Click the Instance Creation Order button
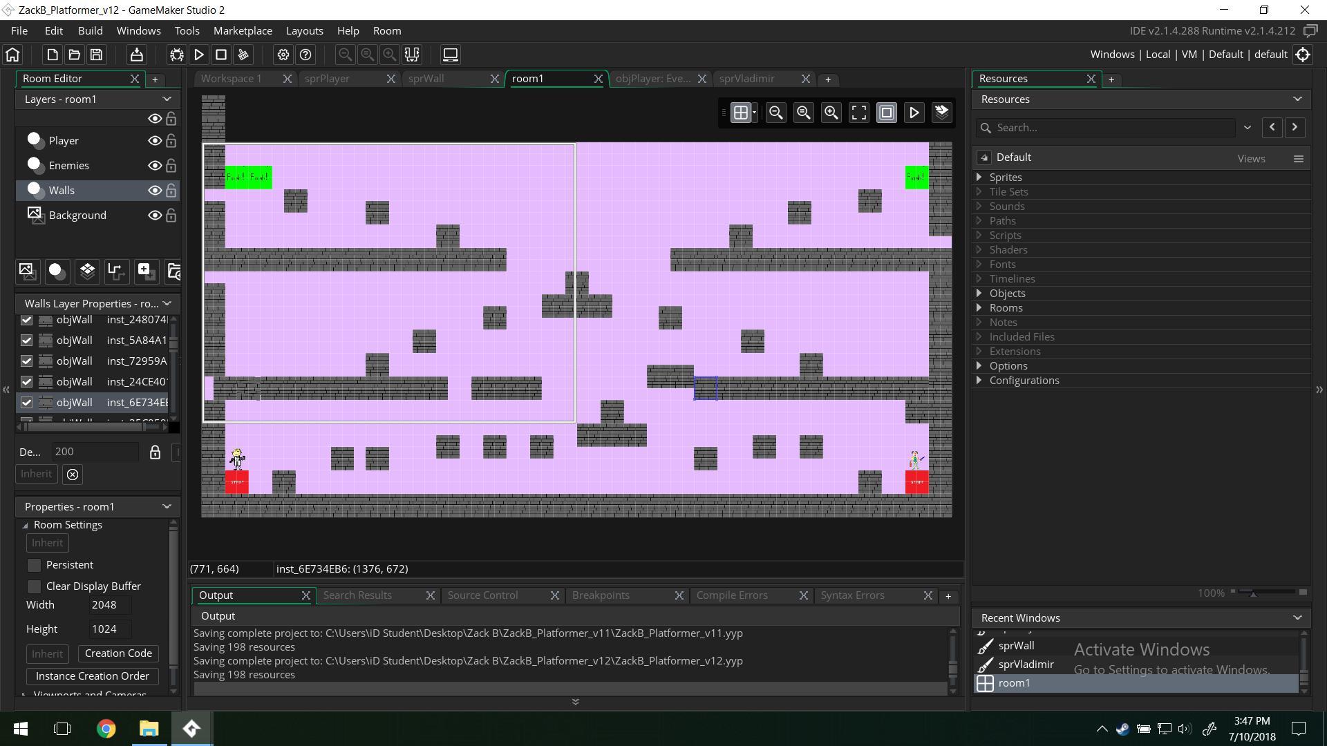1327x746 pixels. pyautogui.click(x=92, y=676)
